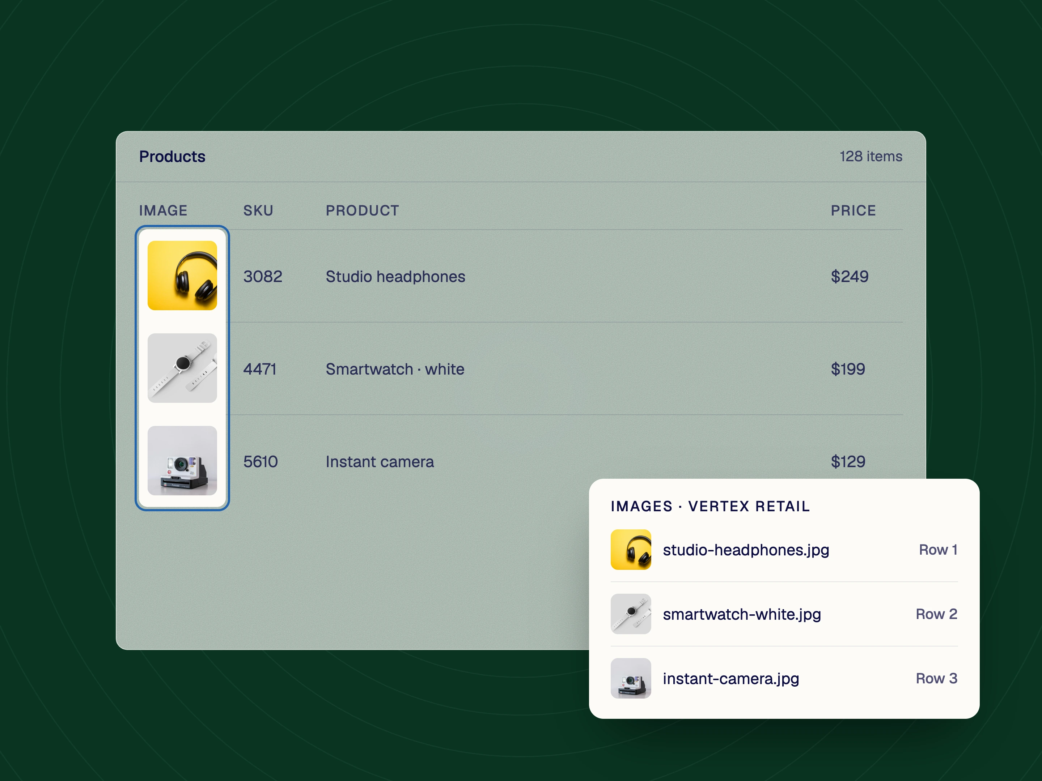Click the PRODUCT column header
The height and width of the screenshot is (781, 1042).
362,210
